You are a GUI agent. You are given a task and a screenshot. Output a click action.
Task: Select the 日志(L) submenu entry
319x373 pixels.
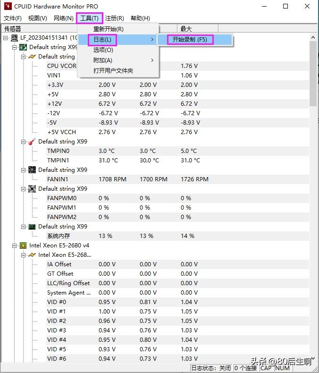118,40
